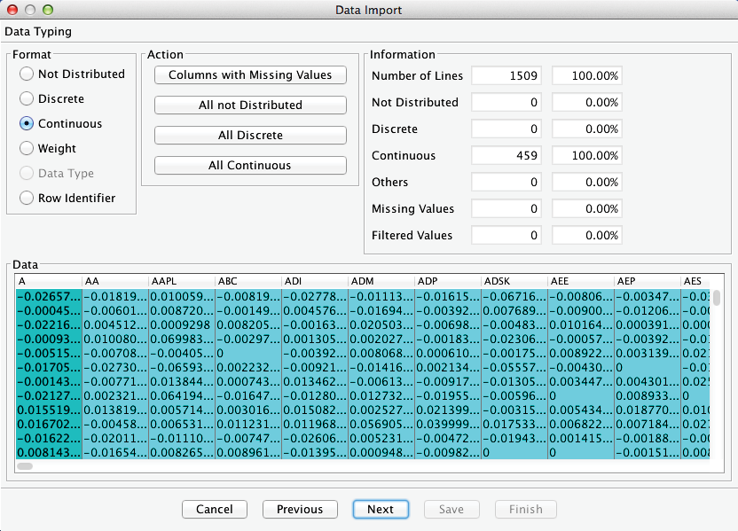Choose the Discrete radio button
The height and width of the screenshot is (531, 738).
pyautogui.click(x=27, y=99)
